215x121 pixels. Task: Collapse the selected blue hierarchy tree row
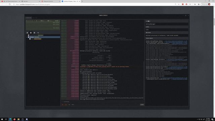[x=27, y=37]
